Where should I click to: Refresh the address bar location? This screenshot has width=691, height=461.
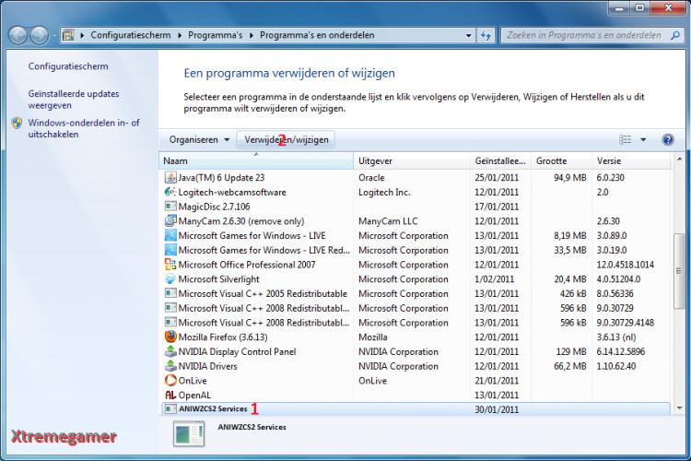[x=486, y=35]
